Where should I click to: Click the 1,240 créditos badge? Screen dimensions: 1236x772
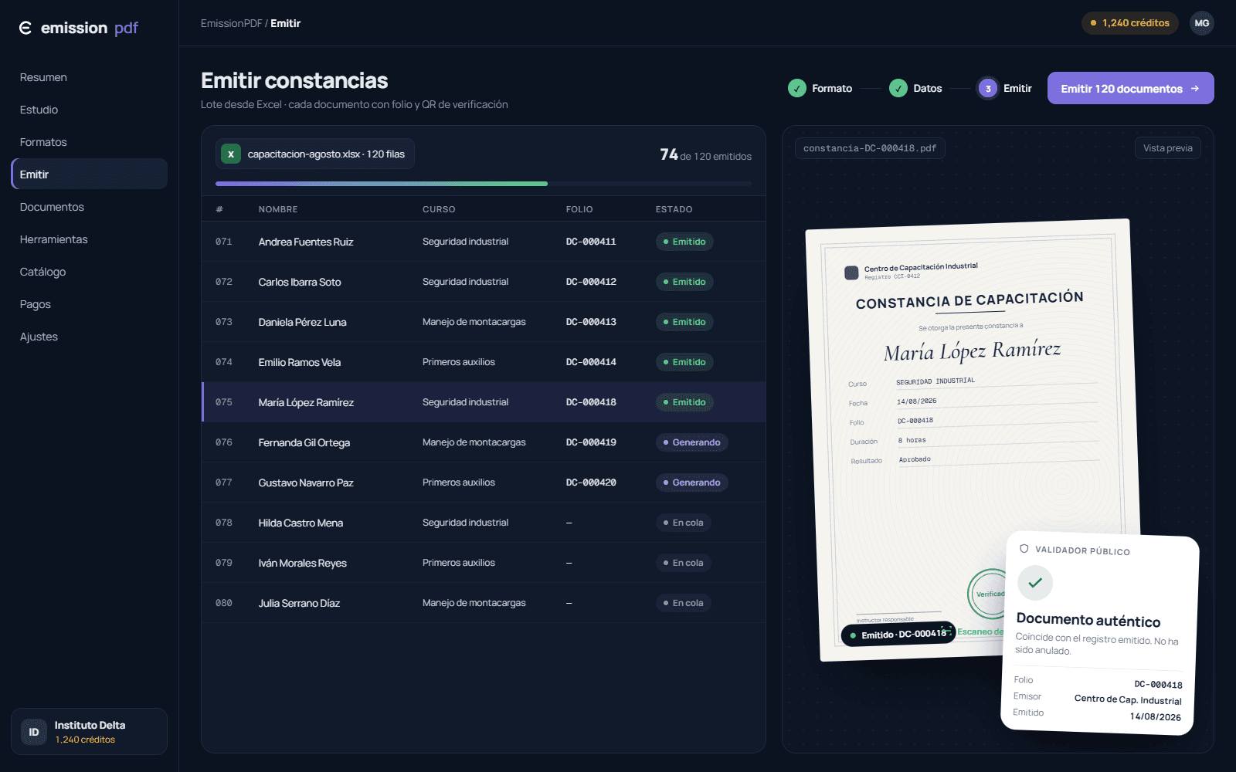1129,23
